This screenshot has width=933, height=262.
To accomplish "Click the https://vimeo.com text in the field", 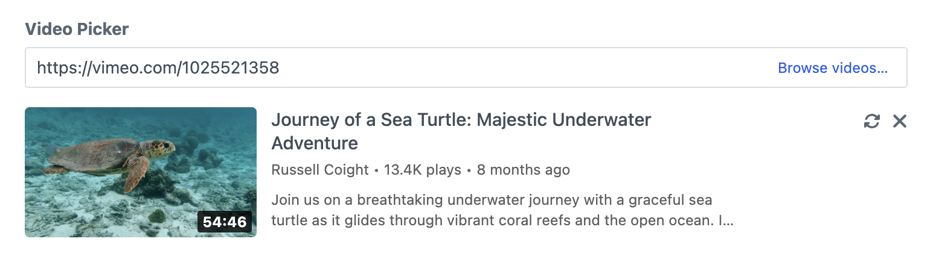I will (106, 68).
